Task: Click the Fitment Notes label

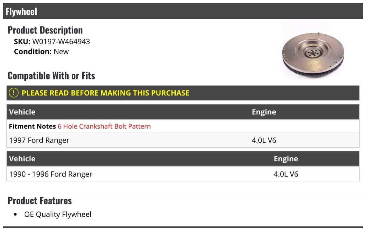Action: [x=32, y=126]
